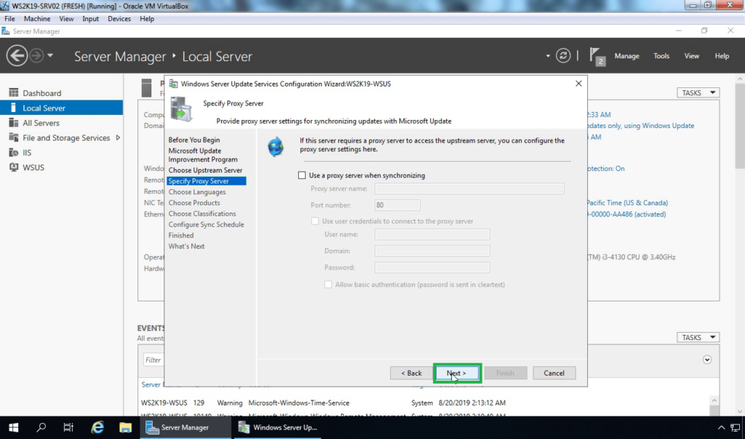Click the Windows Start button
745x439 pixels.
tap(13, 427)
